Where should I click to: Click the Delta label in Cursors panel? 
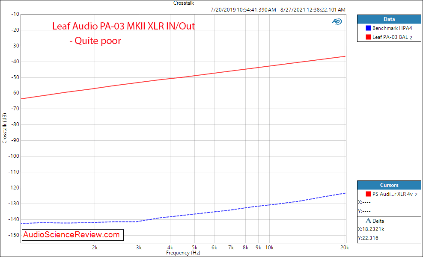[x=378, y=221]
